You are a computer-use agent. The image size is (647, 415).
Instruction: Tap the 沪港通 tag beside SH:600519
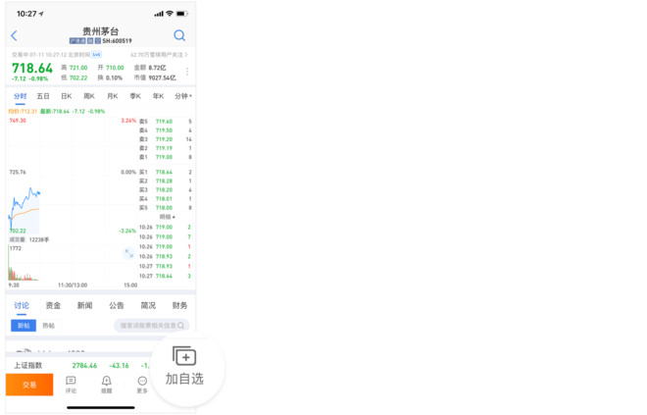[x=77, y=41]
